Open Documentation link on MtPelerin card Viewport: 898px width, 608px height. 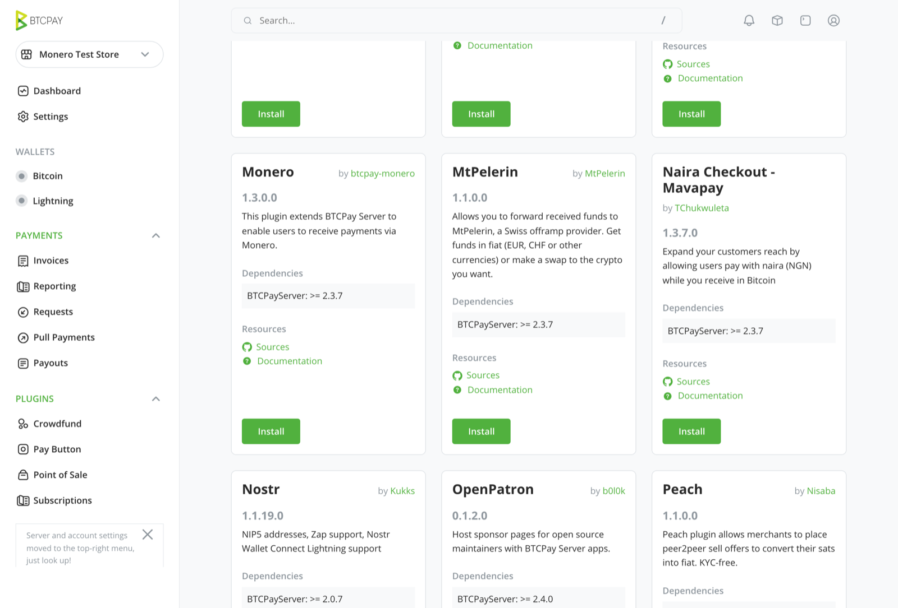coord(500,390)
